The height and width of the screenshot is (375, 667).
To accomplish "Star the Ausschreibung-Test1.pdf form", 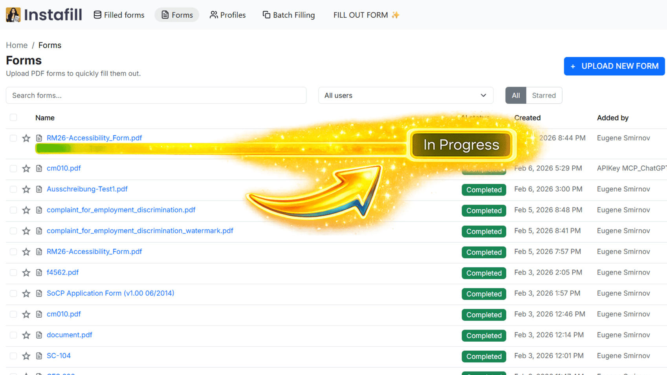I will click(x=26, y=189).
